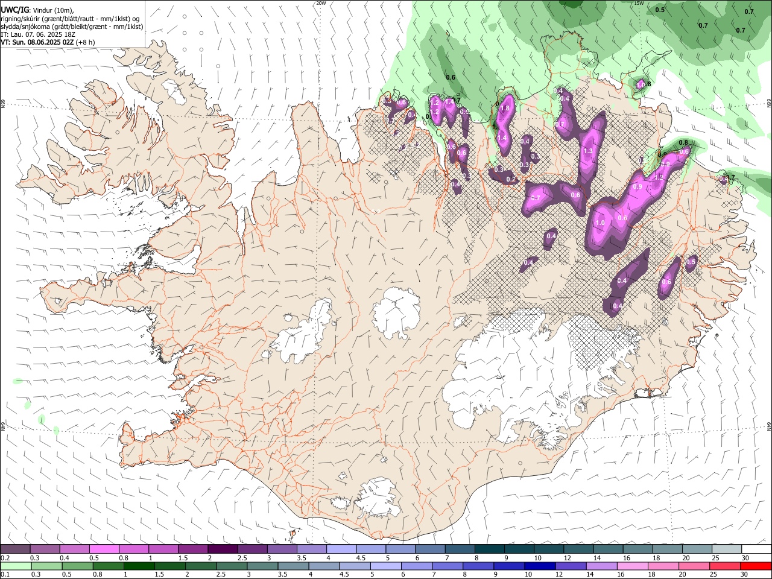This screenshot has height=579, width=772.
Task: Select the '2.5' label on the upper scale
Action: (242, 558)
